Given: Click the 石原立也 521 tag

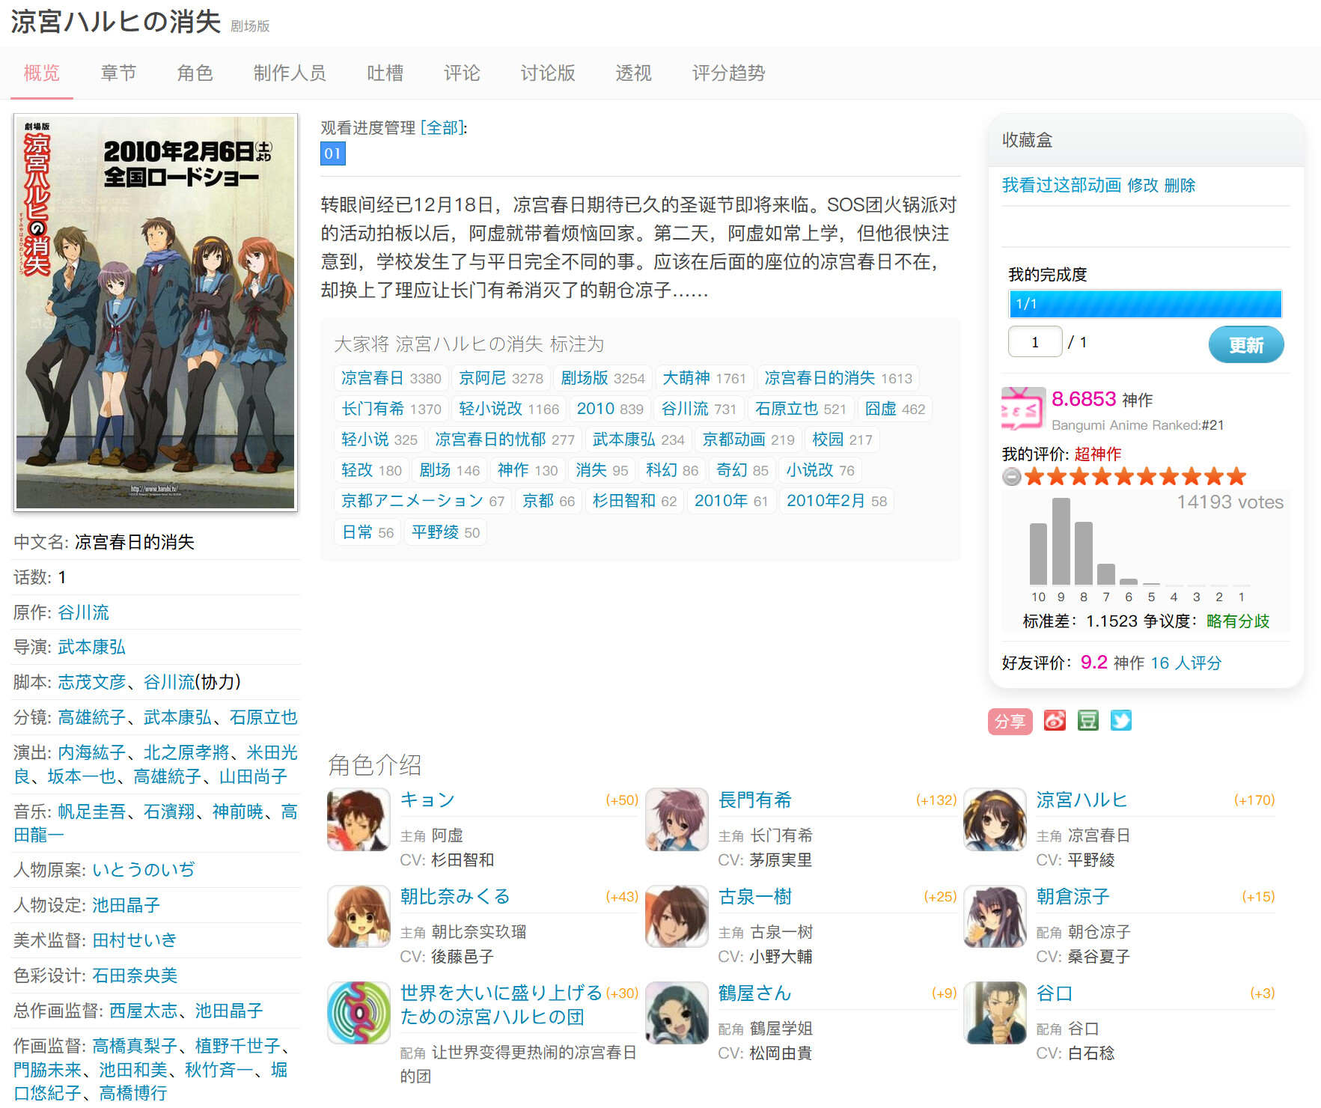Looking at the screenshot, I should (800, 409).
